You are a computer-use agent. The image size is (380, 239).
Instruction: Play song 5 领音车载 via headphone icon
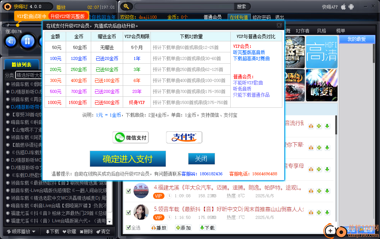pyautogui.click(x=311, y=212)
